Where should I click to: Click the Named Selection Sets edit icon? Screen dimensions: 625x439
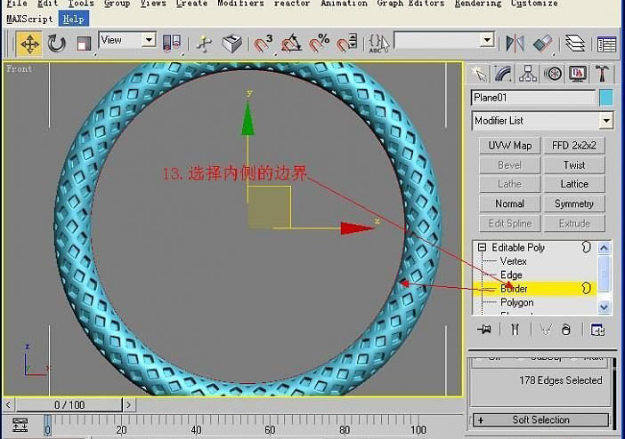[x=378, y=44]
